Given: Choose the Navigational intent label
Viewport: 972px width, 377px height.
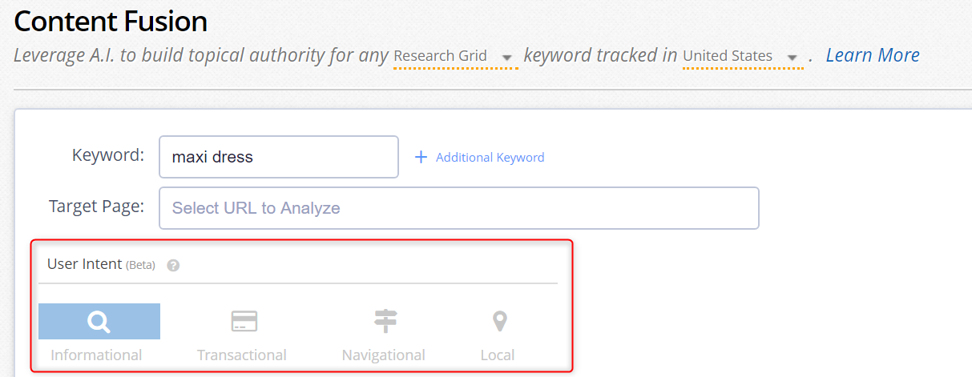Looking at the screenshot, I should tap(384, 355).
